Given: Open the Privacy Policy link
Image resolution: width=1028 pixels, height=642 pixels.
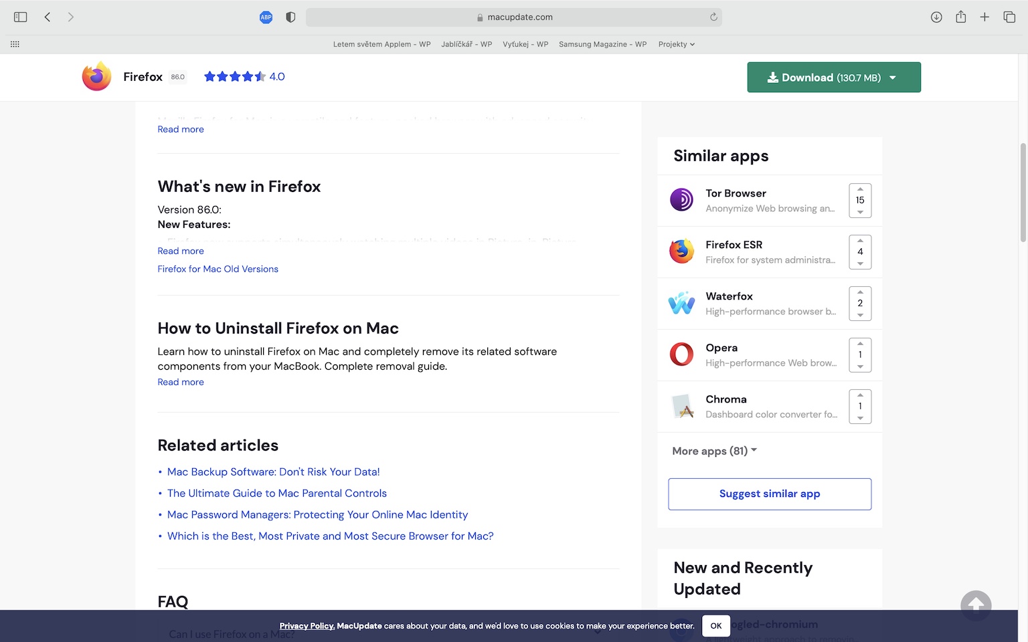Looking at the screenshot, I should [x=307, y=626].
